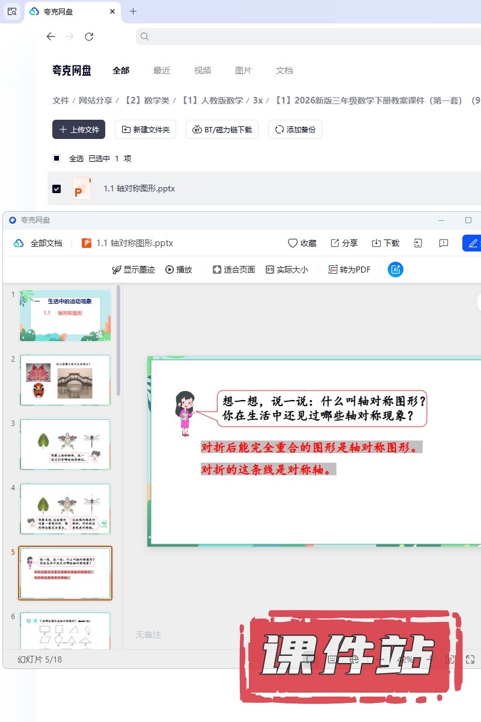Click the 分享 share button
481x722 pixels.
coord(344,243)
